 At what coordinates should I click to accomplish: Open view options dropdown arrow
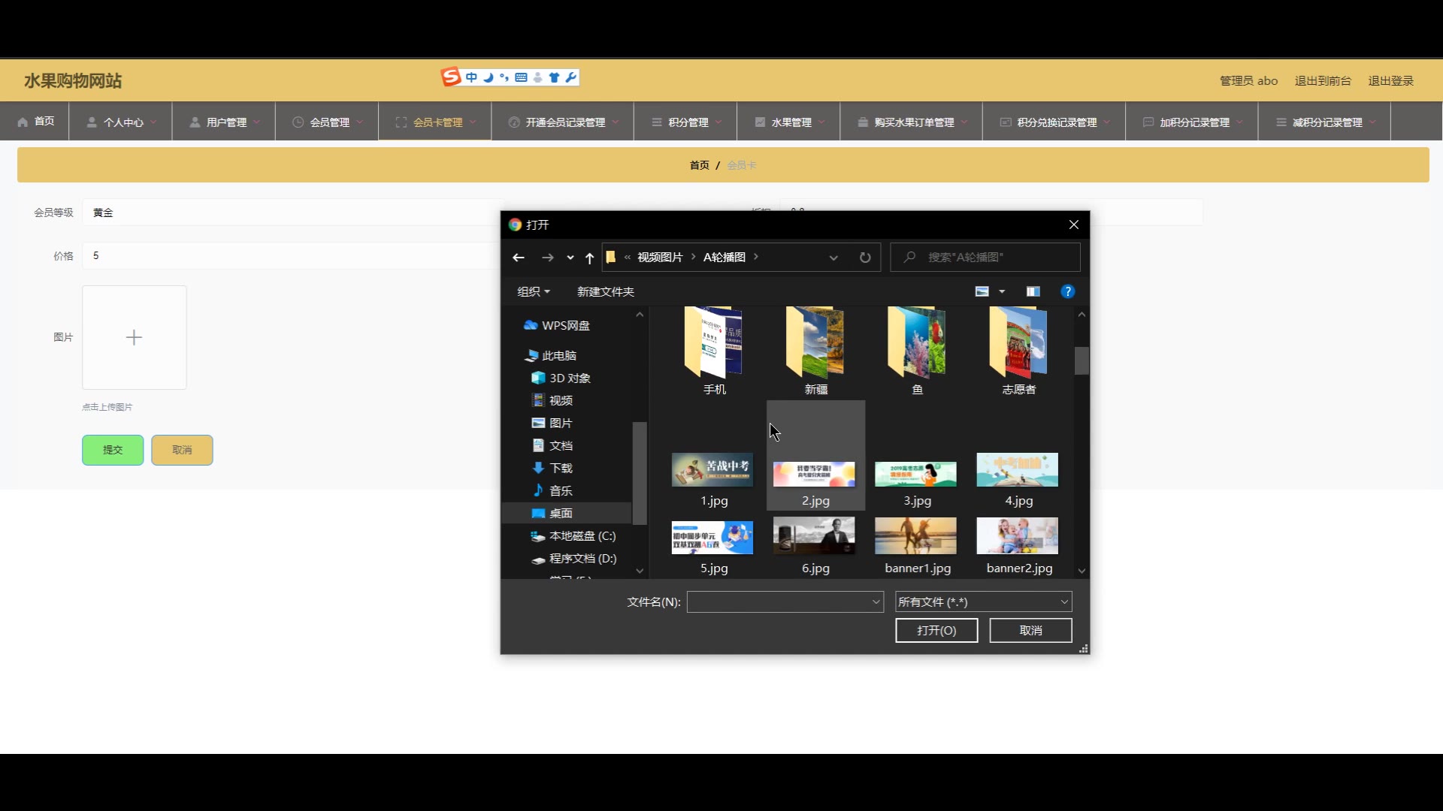click(1002, 291)
